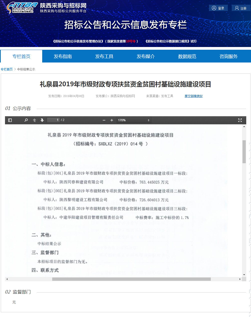Open the 注册 register button
This screenshot has height=317, width=251.
point(241,8)
